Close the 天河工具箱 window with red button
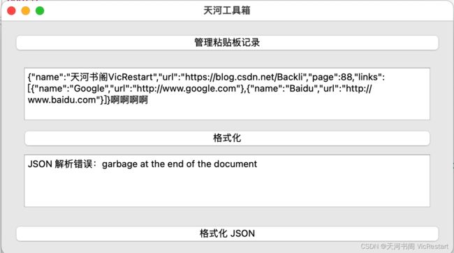The image size is (454, 253). (x=11, y=10)
